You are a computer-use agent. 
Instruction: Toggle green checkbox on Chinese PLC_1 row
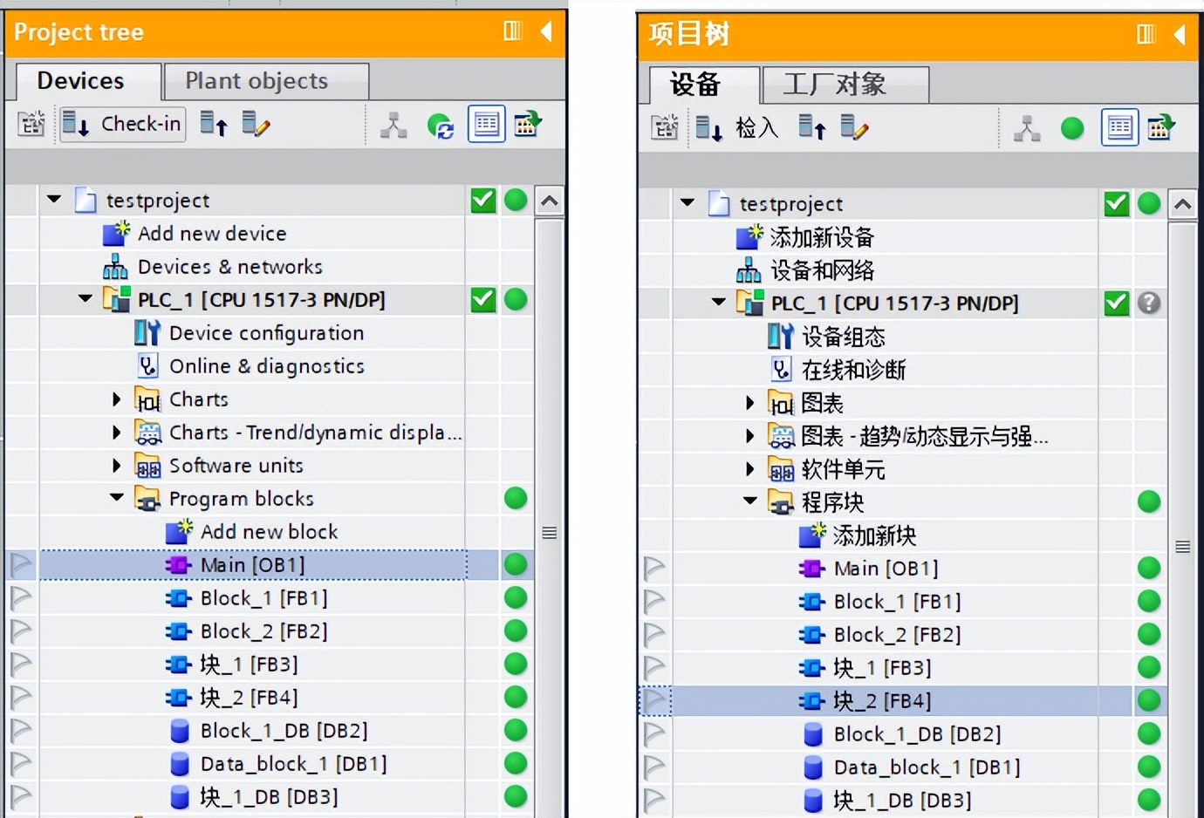[x=1117, y=303]
